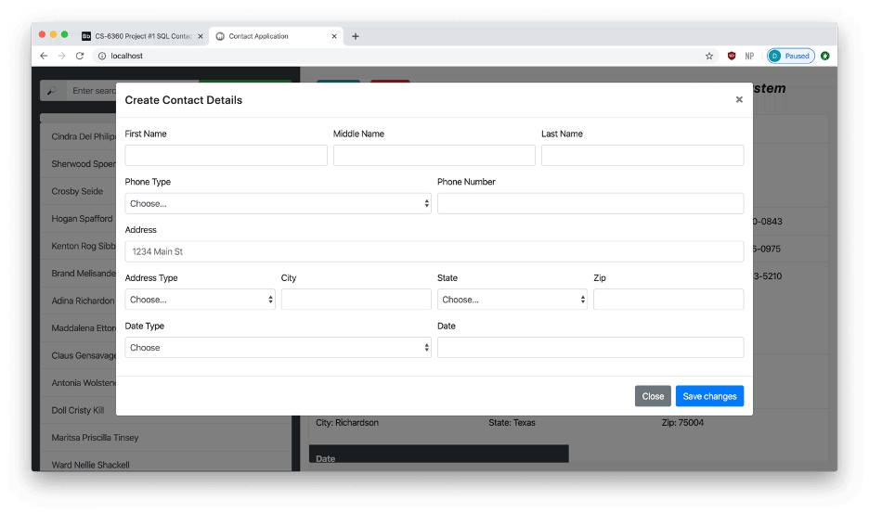Screen dimensions: 869x512
Task: Focus the First Name field
Action: click(226, 156)
